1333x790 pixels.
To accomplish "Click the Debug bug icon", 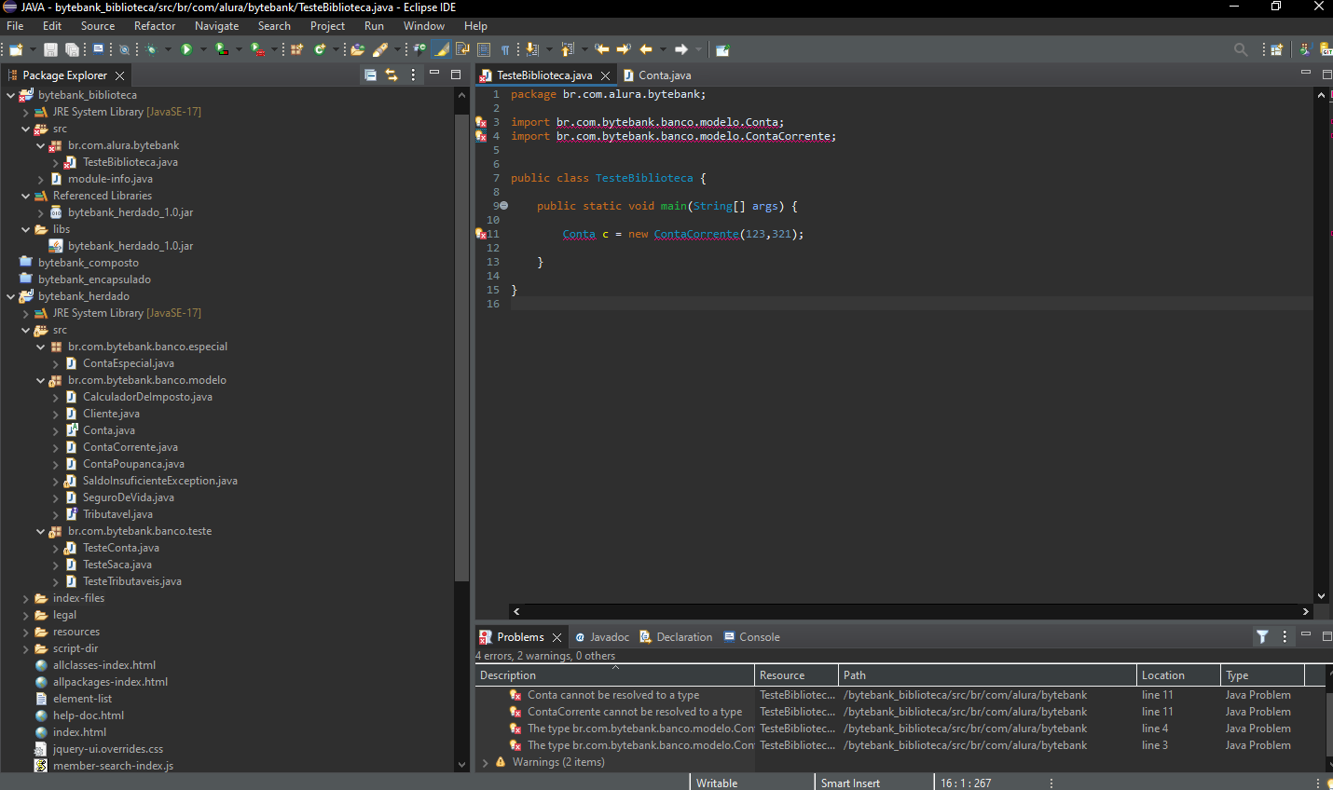I will click(x=152, y=49).
